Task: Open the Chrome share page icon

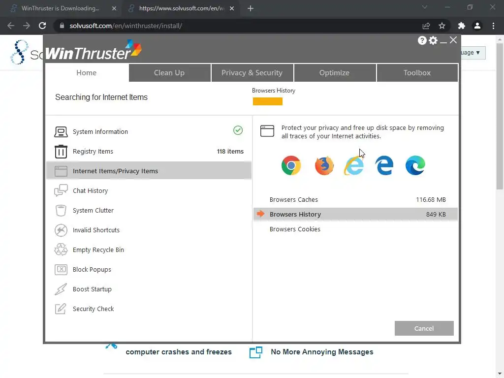Action: (426, 26)
